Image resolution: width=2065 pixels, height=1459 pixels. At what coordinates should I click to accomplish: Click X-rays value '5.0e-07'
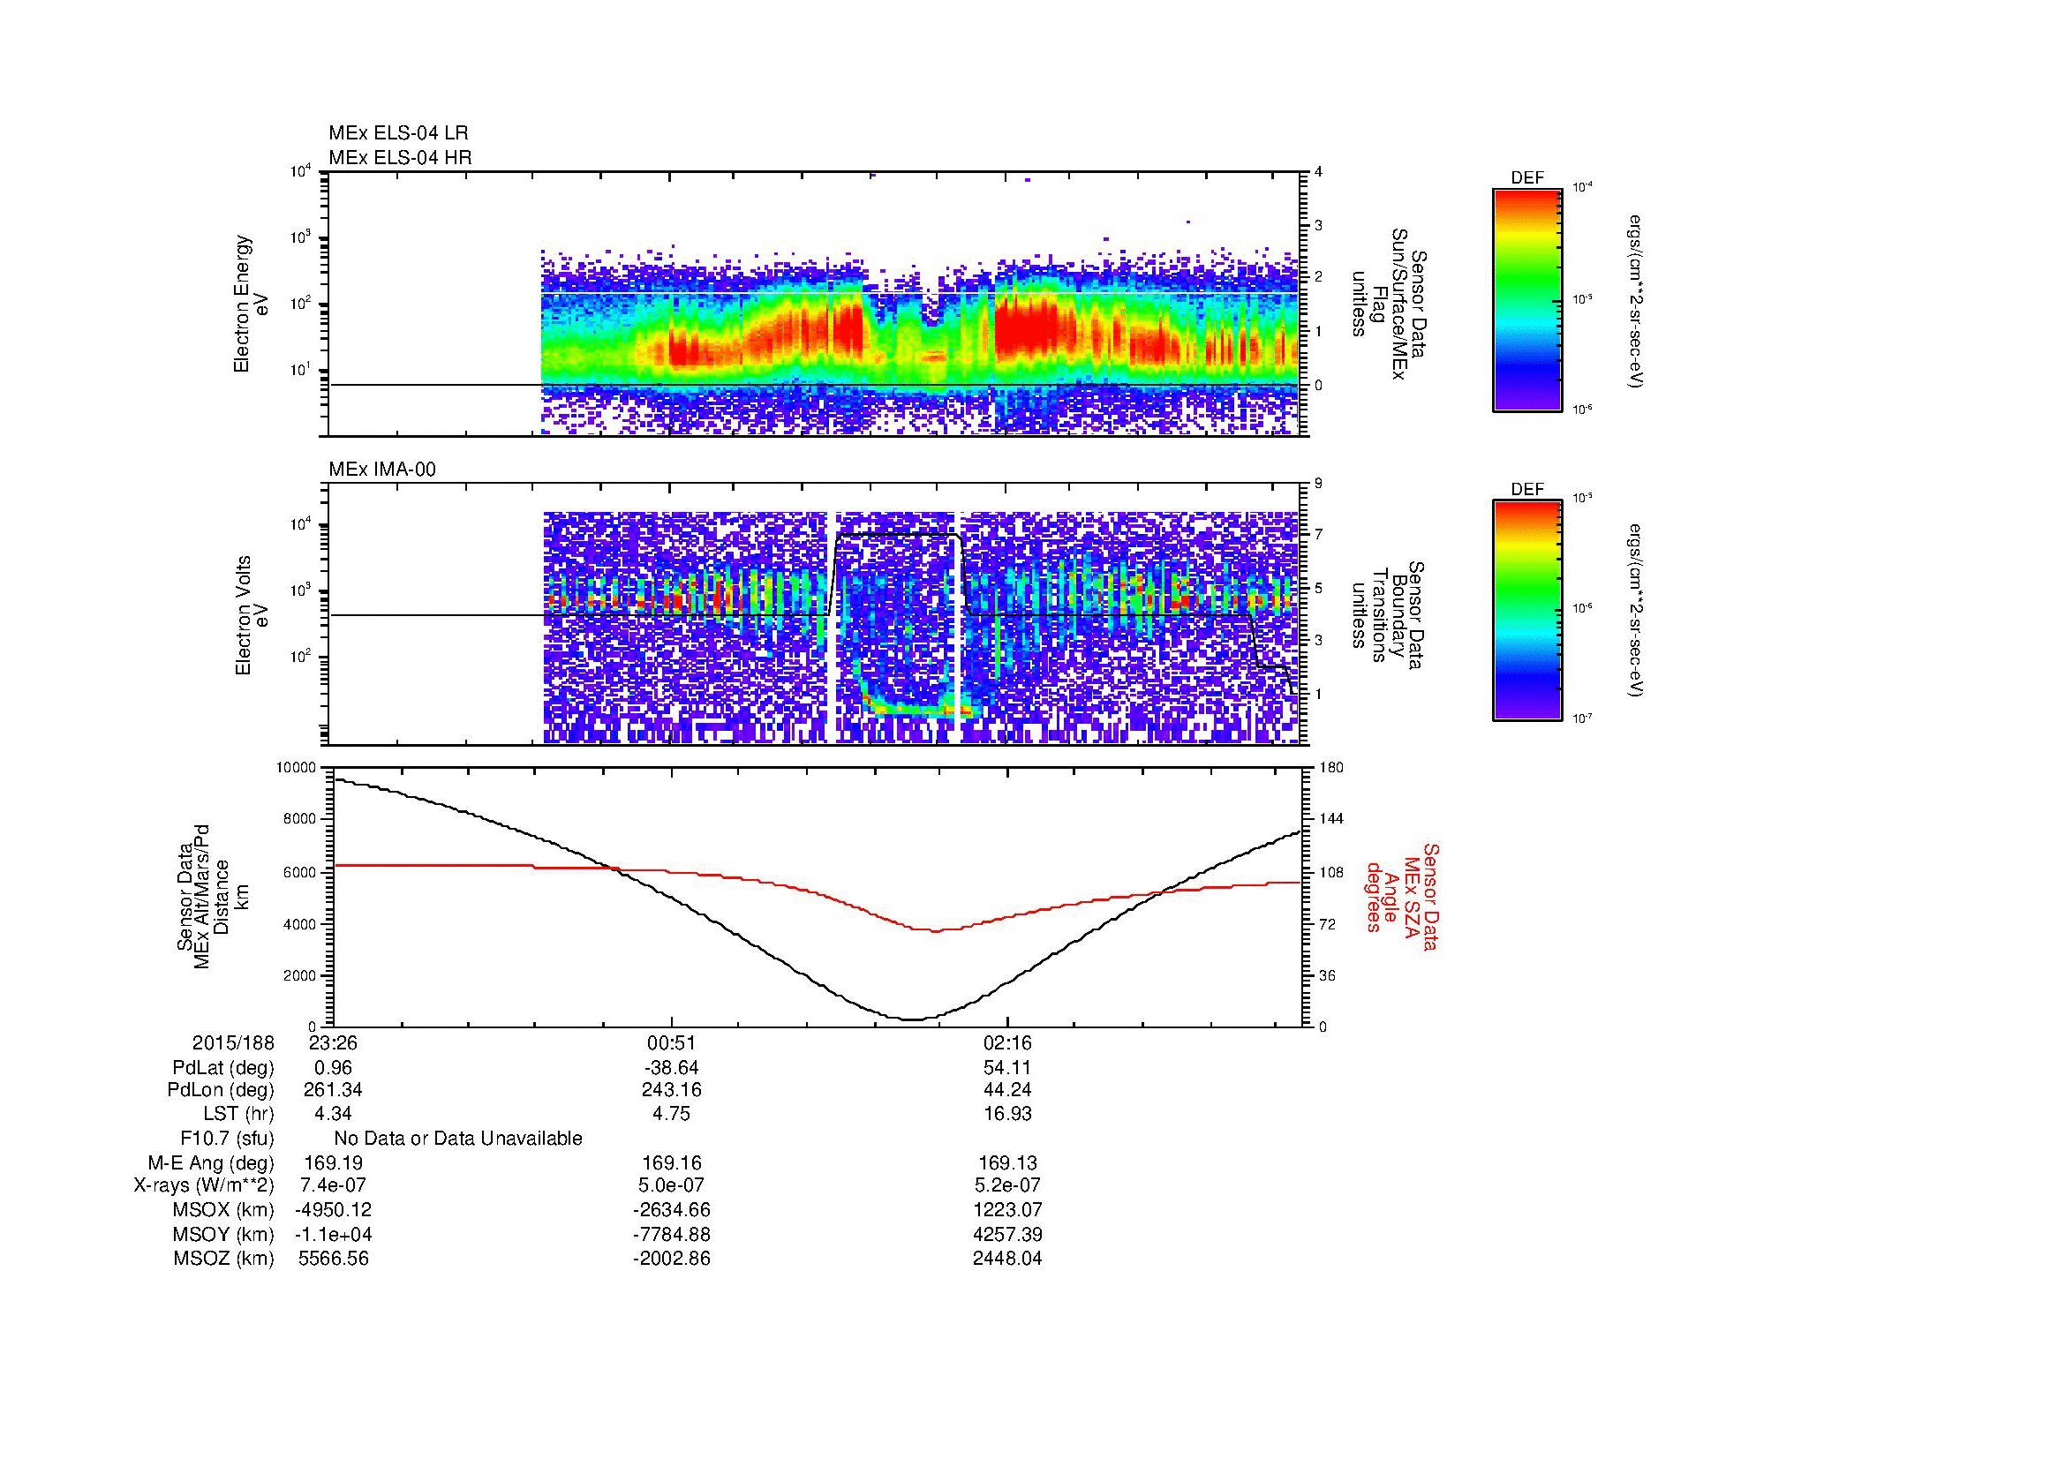click(x=671, y=1185)
